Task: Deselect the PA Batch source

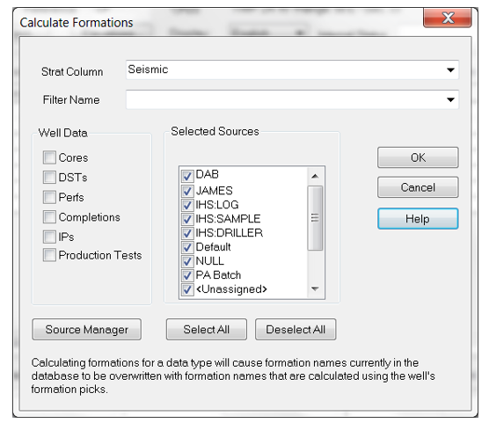Action: coord(187,275)
